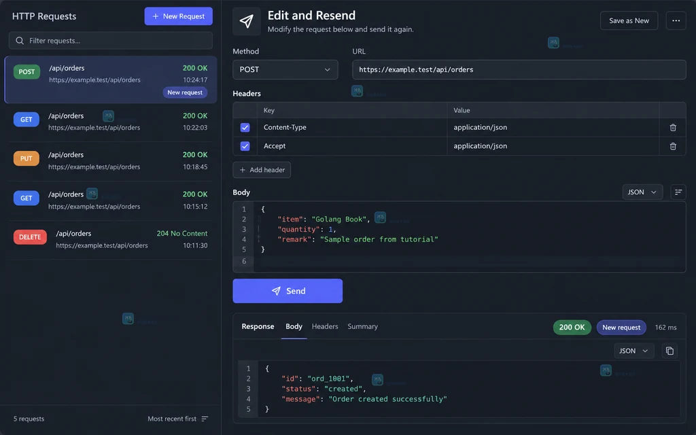Click the Save as New button
The image size is (696, 435).
coord(629,21)
